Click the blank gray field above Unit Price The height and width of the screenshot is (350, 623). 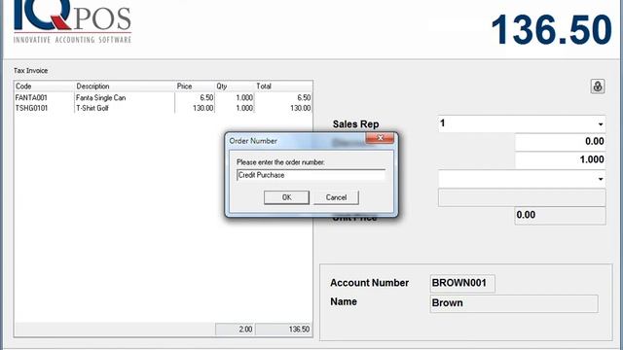(522, 197)
